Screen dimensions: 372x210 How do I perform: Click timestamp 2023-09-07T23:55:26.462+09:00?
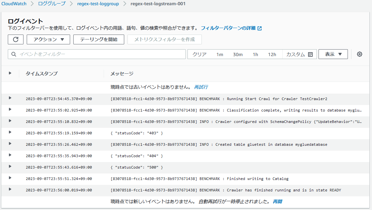coord(59,144)
